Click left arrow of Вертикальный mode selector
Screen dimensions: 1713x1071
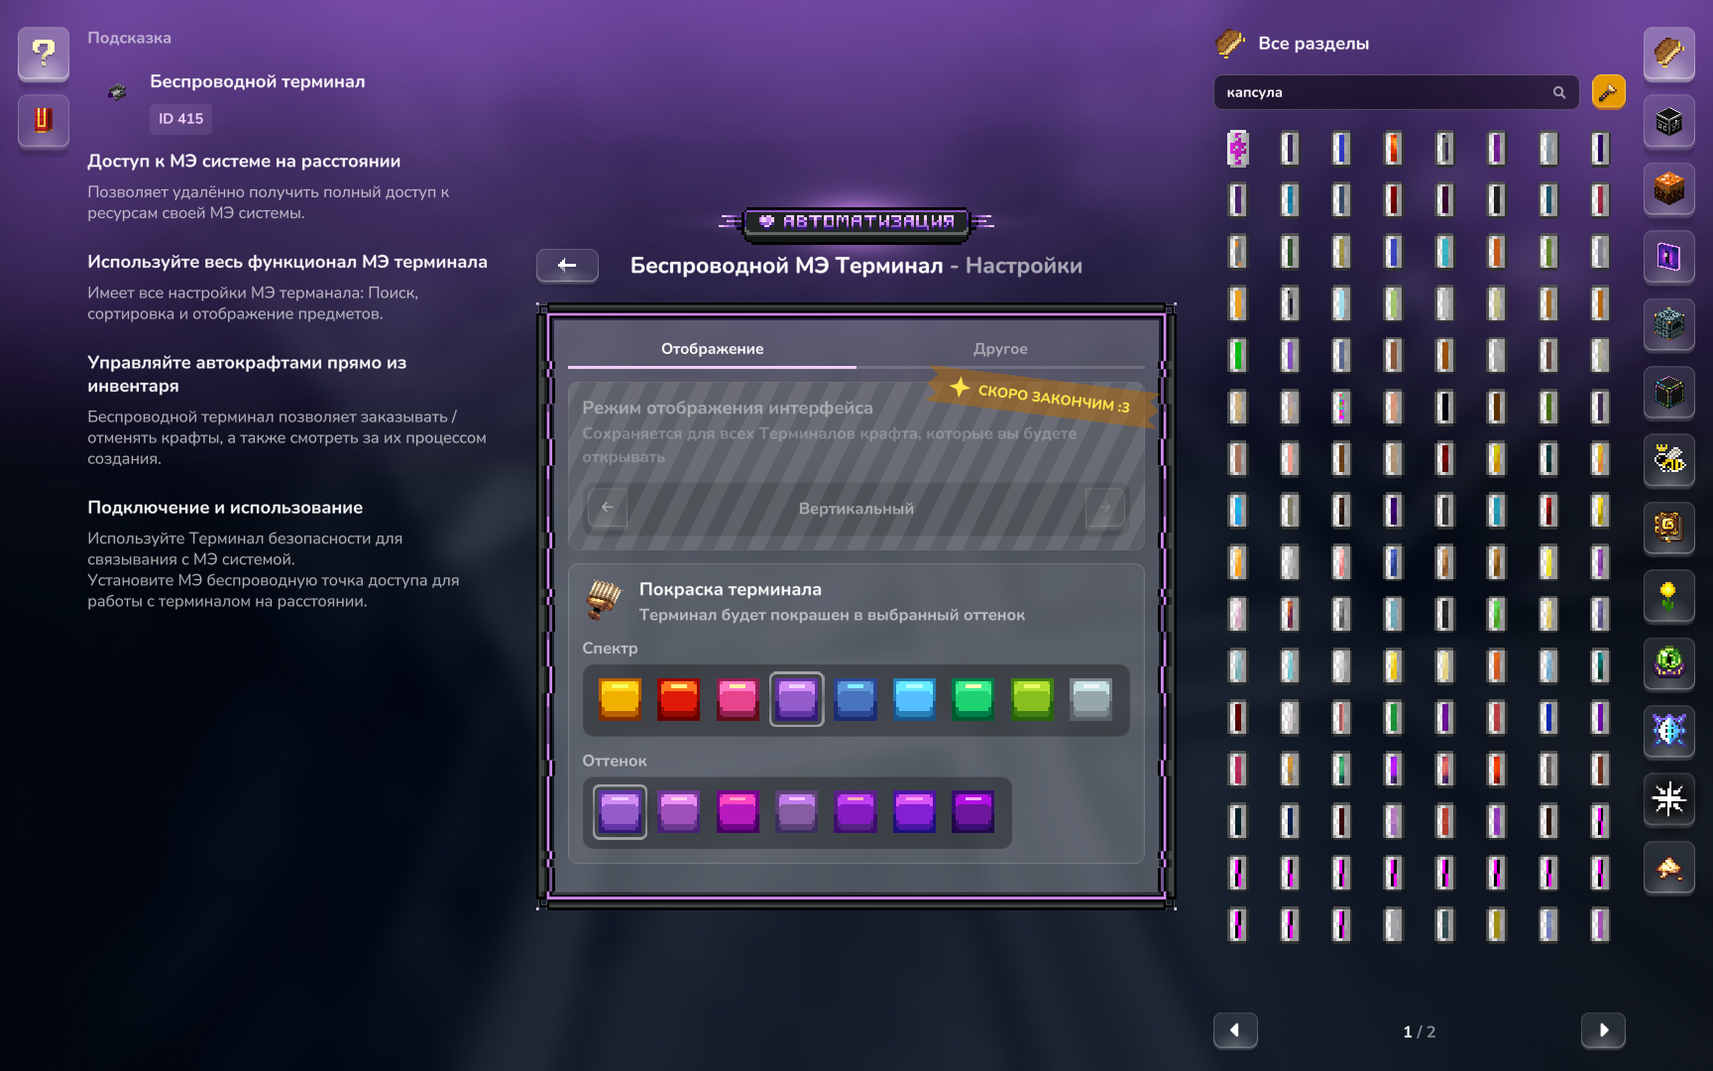[x=608, y=508]
